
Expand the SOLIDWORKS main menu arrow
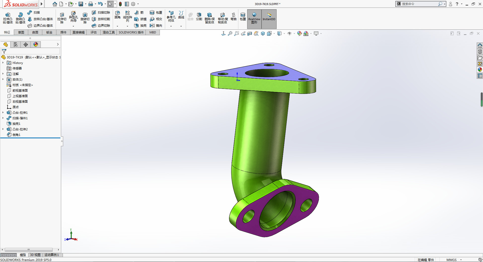[x=42, y=4]
